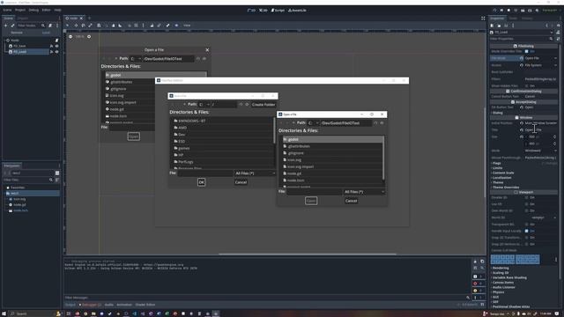Add a new node in Scene dock

[x=5, y=26]
